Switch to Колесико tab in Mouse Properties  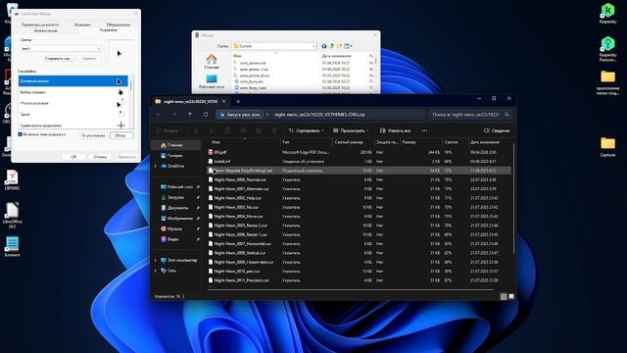pyautogui.click(x=82, y=25)
